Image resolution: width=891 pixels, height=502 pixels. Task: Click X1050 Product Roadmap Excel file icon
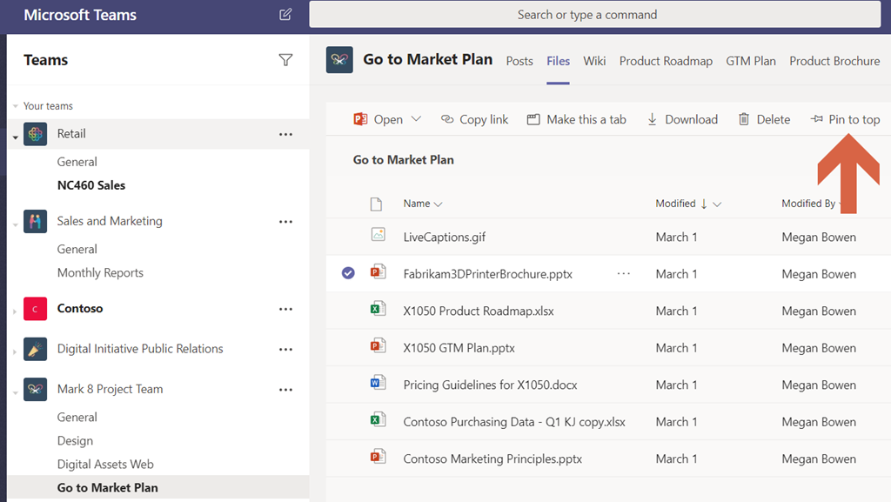coord(379,308)
